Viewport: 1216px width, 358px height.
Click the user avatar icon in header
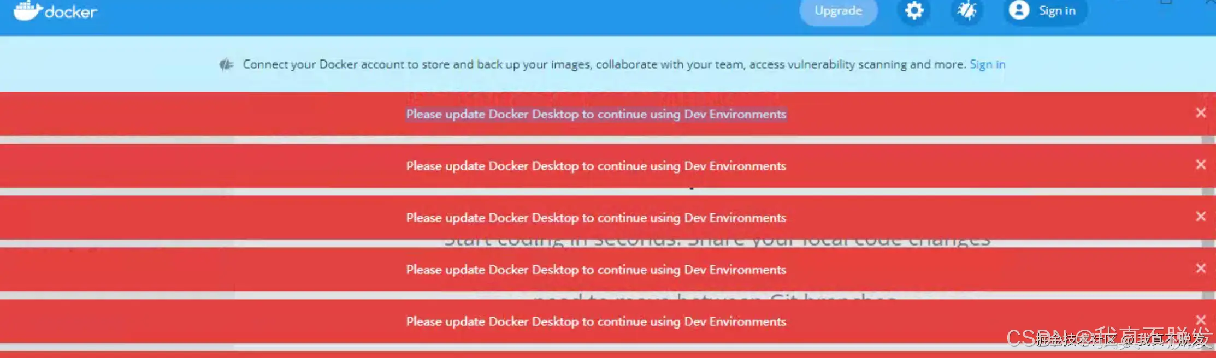[1019, 10]
